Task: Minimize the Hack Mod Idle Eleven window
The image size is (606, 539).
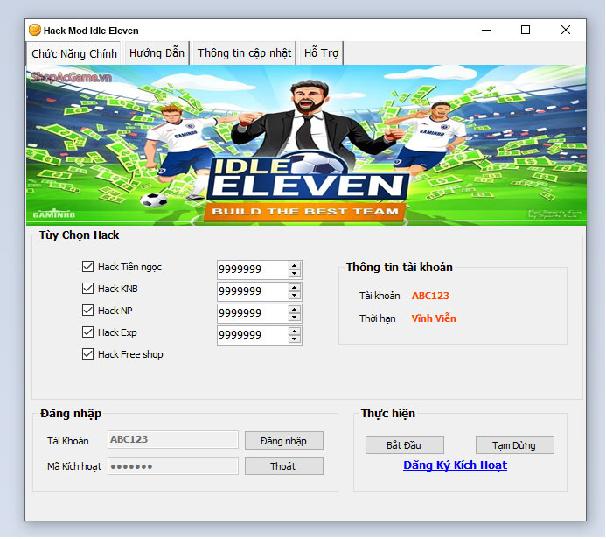Action: (486, 30)
